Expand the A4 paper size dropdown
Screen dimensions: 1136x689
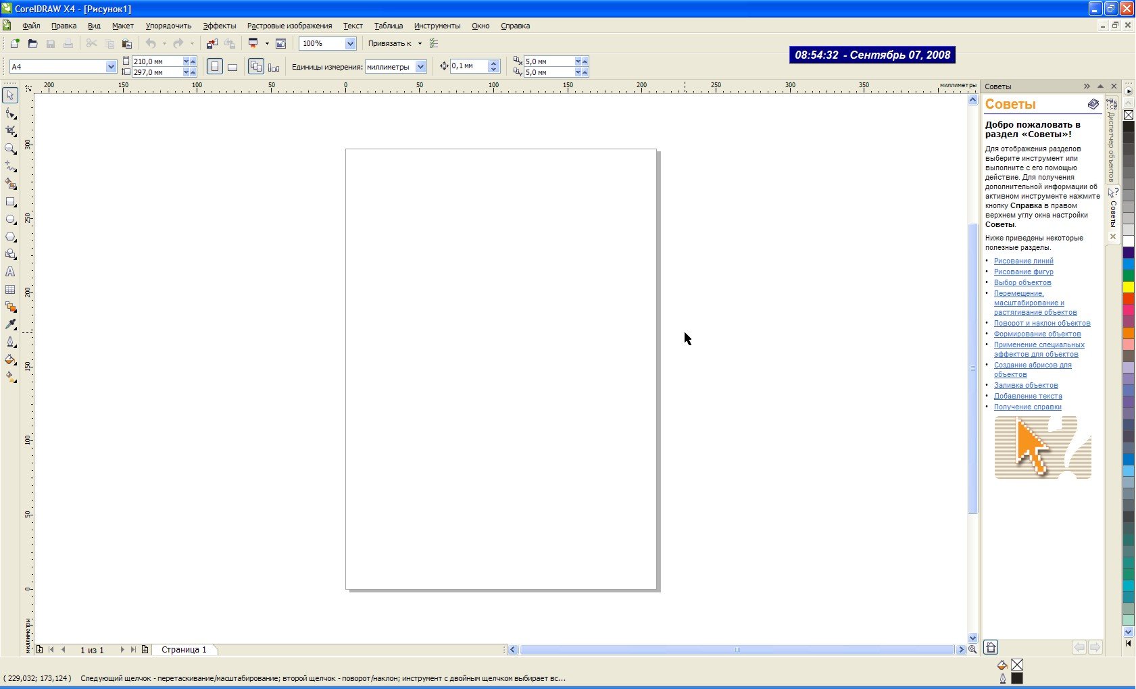point(111,67)
